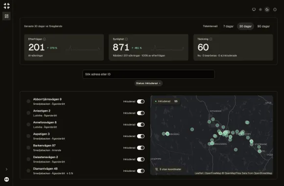This screenshot has width=284, height=186.
Task: Select the circle beside Anneforsvägen 8
Action: (x=28, y=124)
